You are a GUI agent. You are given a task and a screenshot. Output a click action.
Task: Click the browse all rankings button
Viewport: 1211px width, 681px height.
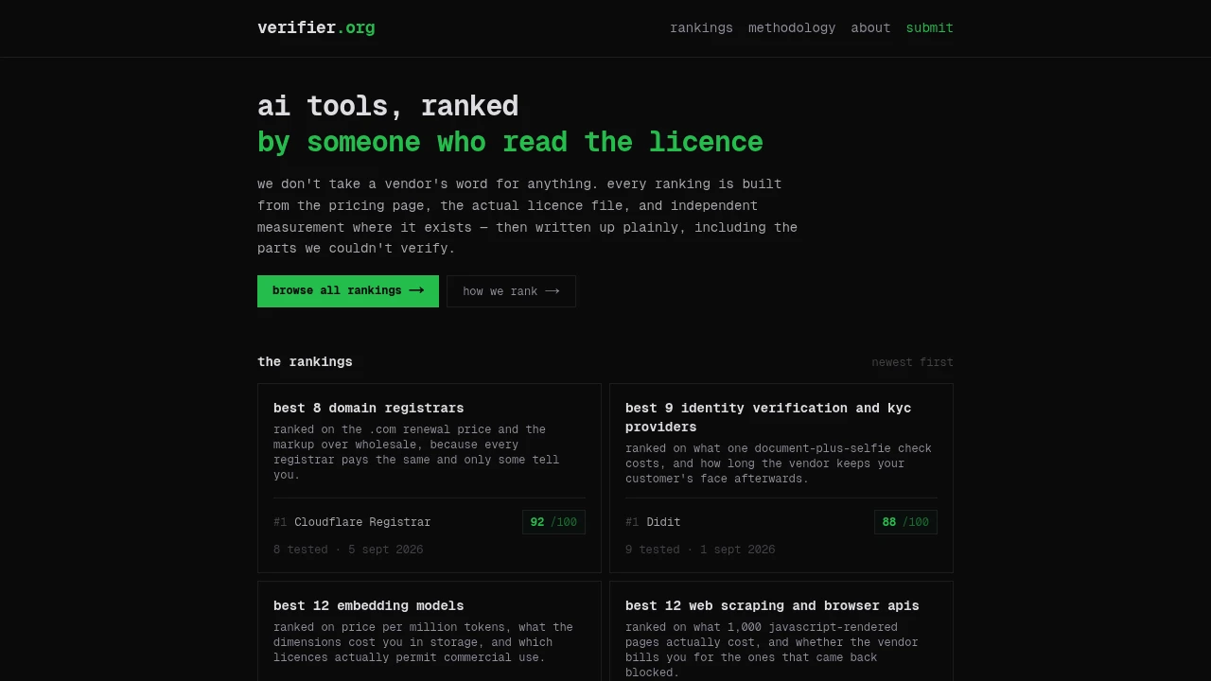(x=348, y=291)
